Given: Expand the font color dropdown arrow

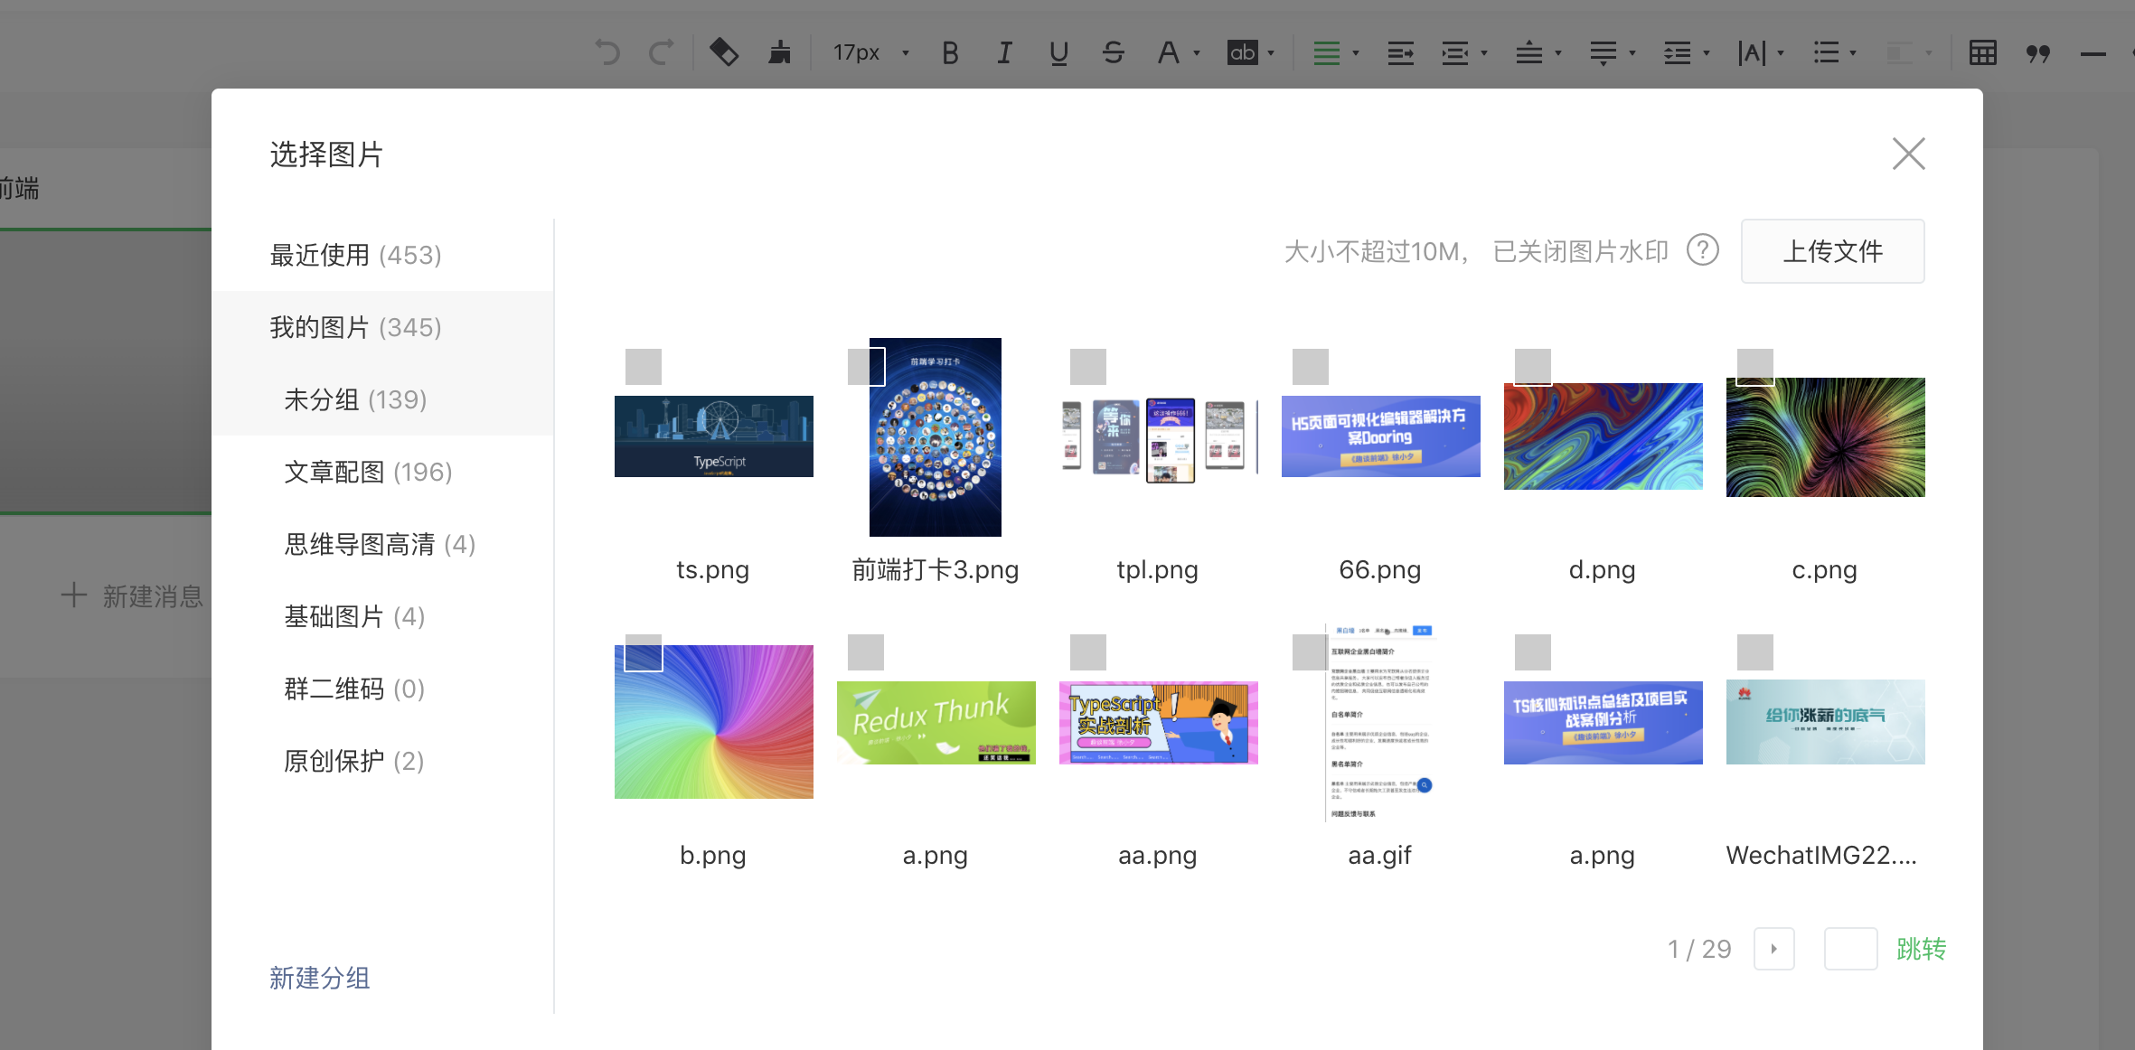Looking at the screenshot, I should coord(1197,53).
